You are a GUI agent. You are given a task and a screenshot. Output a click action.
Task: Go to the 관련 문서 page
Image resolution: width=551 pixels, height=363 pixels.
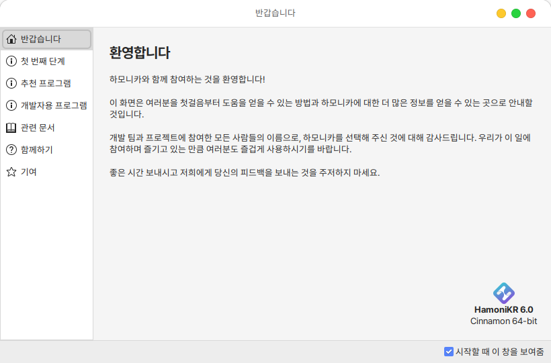click(x=38, y=127)
